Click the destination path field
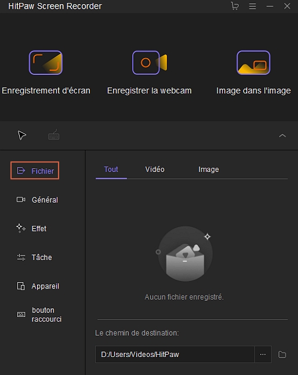Screen dimensions: 298x375 pos(175,354)
